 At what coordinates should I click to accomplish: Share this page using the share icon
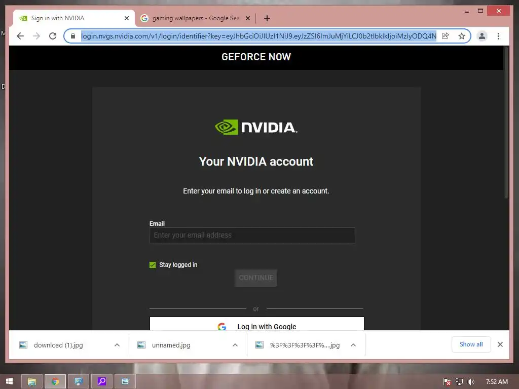click(x=446, y=36)
